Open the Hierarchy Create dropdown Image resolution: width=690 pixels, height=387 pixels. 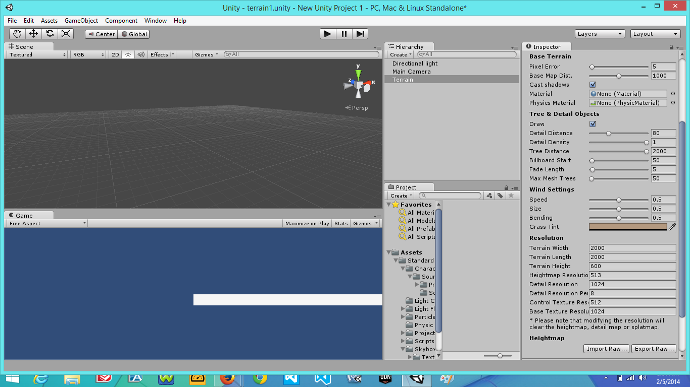pyautogui.click(x=401, y=54)
